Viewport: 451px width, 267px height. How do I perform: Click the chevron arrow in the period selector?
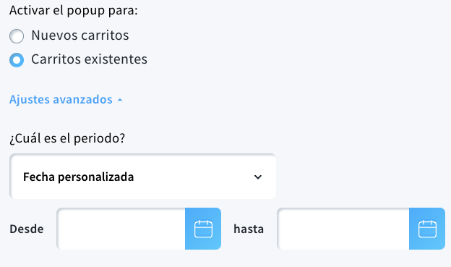(258, 177)
